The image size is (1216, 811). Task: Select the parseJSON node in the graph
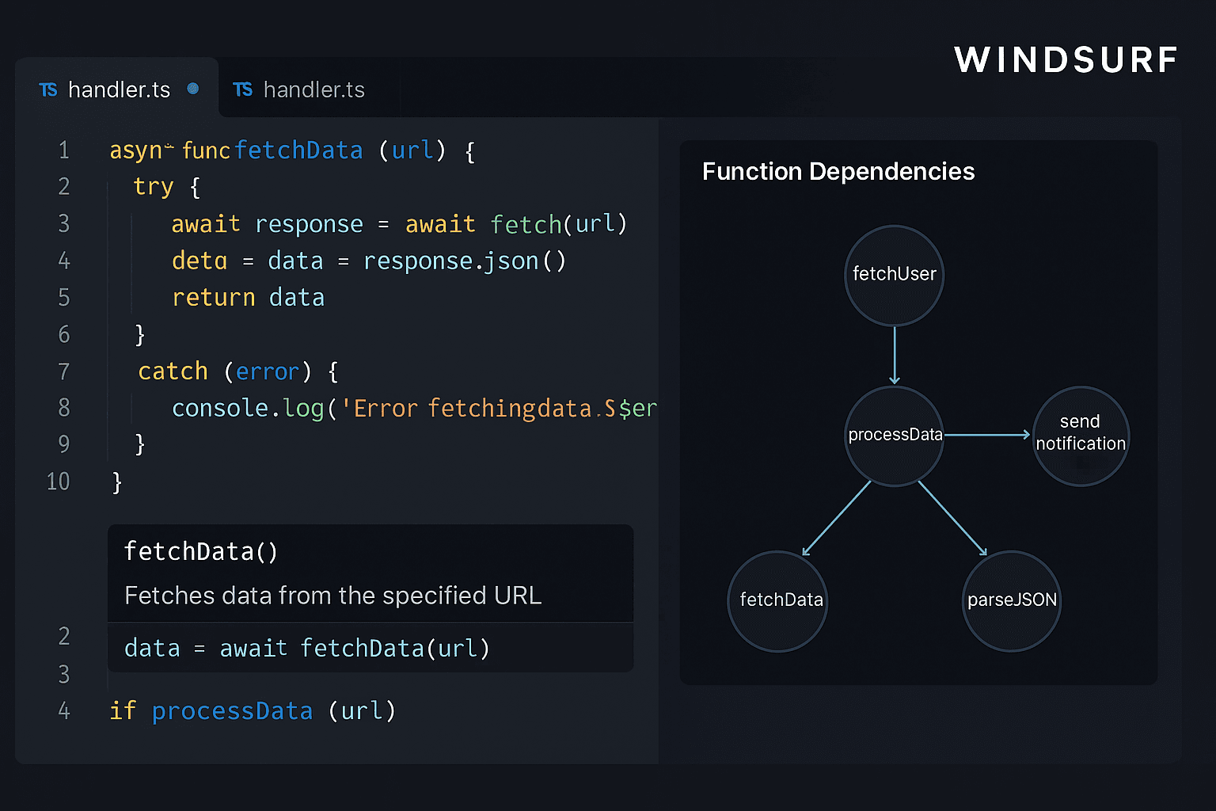tap(1012, 600)
